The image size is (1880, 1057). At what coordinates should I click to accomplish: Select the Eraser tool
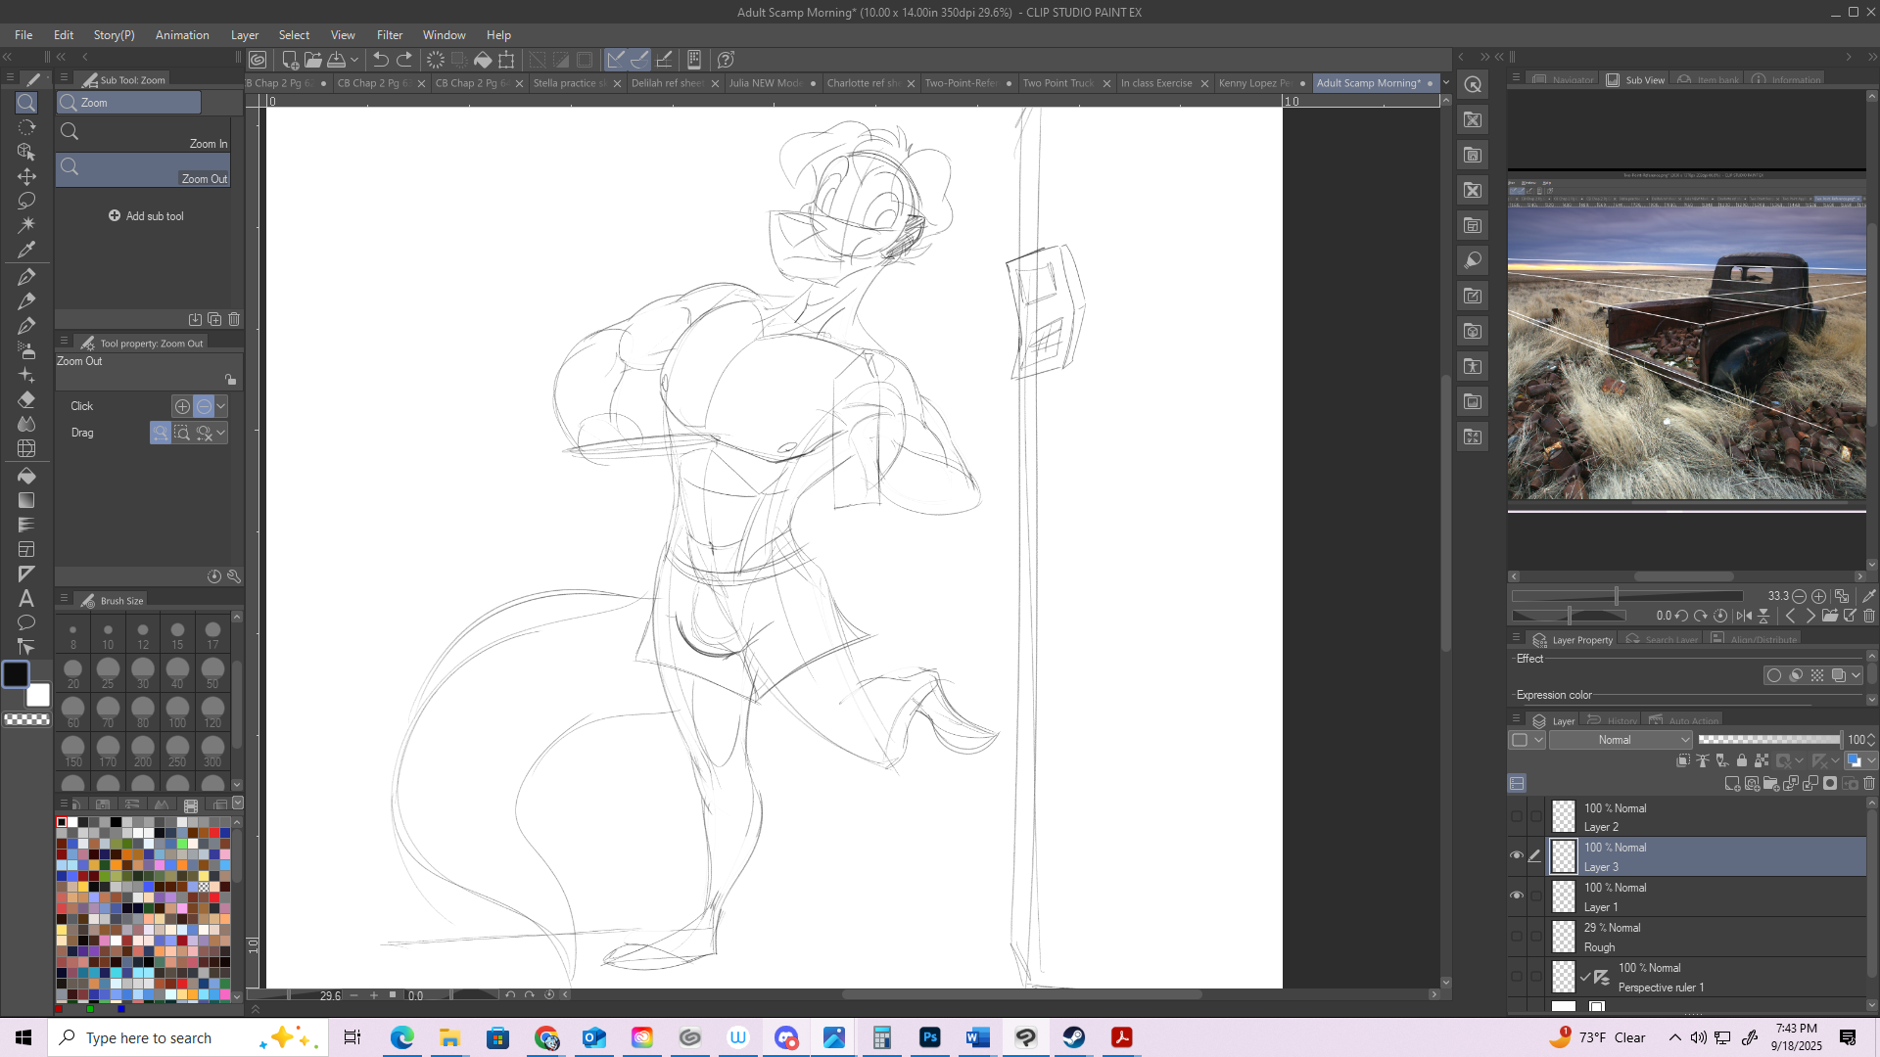[x=26, y=399]
